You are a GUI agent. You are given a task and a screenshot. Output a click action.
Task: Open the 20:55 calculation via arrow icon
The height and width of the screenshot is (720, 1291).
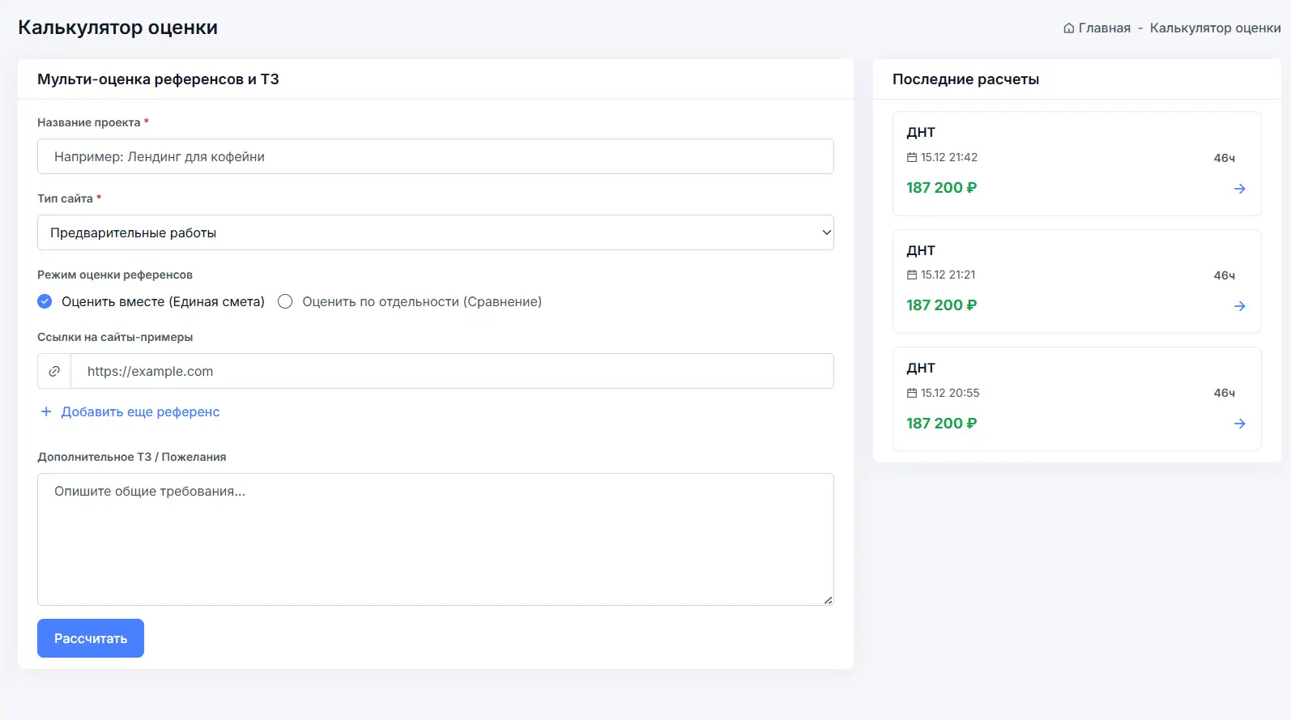(x=1239, y=424)
